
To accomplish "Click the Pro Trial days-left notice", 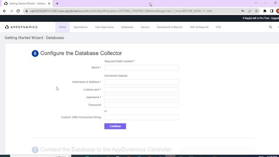I will [261, 18].
